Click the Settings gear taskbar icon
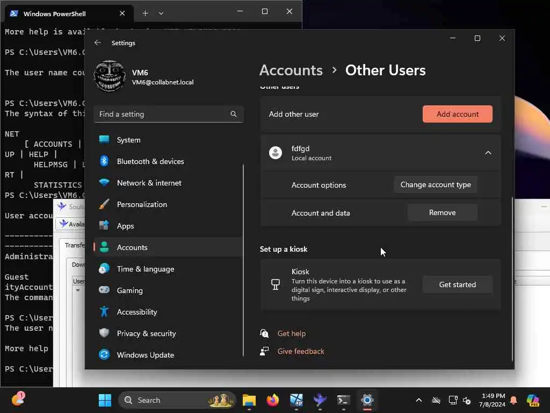The height and width of the screenshot is (413, 550). pyautogui.click(x=367, y=400)
